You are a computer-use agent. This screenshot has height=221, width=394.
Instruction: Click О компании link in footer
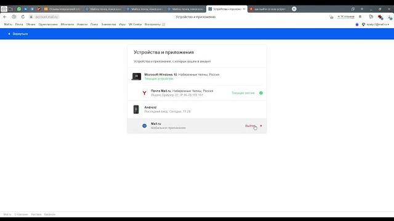(x=21, y=214)
